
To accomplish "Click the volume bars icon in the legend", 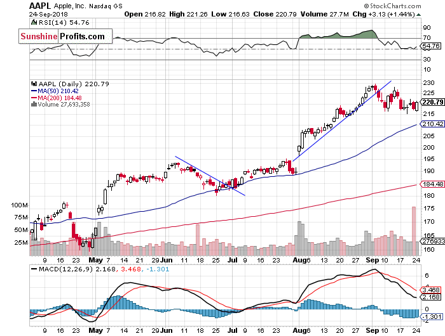I will [x=34, y=104].
